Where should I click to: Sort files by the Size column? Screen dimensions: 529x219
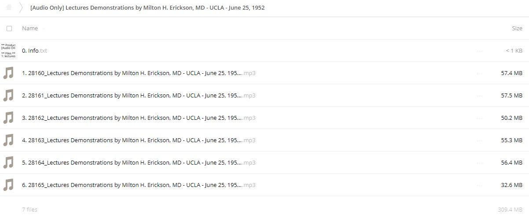(x=517, y=28)
